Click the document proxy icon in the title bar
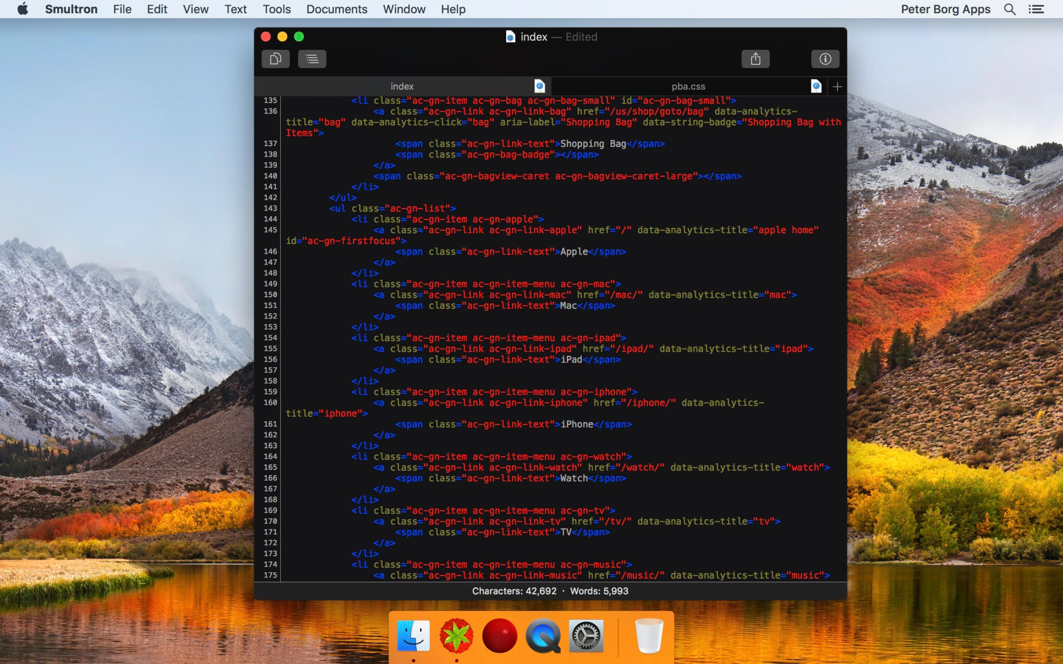 [x=510, y=37]
